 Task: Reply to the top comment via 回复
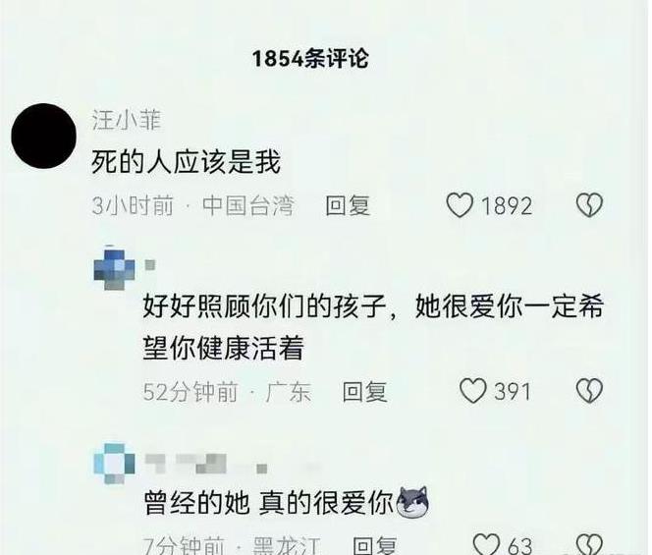point(348,205)
